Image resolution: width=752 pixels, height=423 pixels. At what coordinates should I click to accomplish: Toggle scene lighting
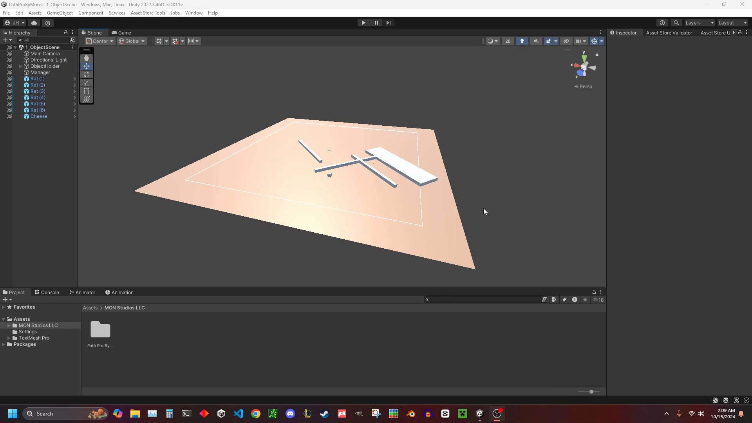tap(522, 41)
